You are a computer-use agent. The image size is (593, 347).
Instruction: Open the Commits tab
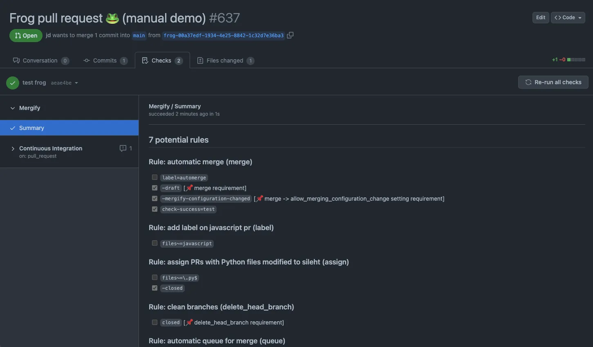105,60
